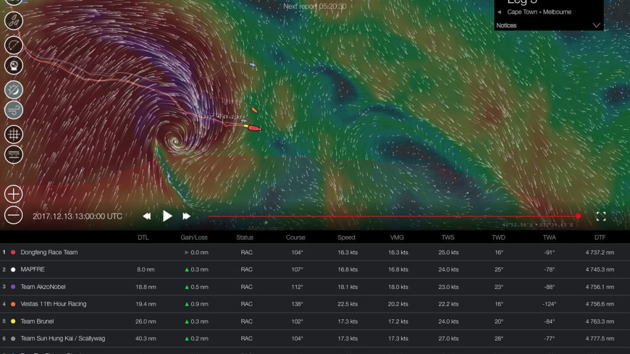Zoom in with the plus button
The width and height of the screenshot is (630, 354).
13,194
